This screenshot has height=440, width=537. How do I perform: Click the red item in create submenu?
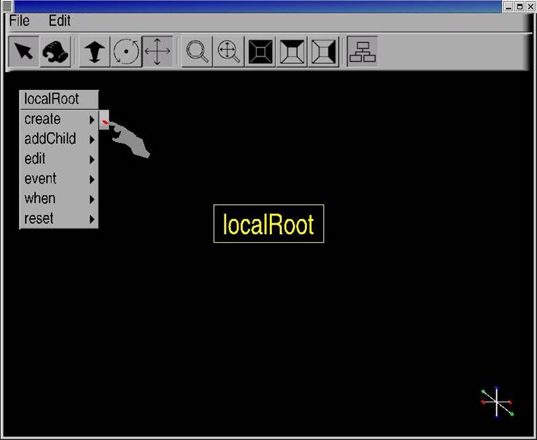click(104, 120)
